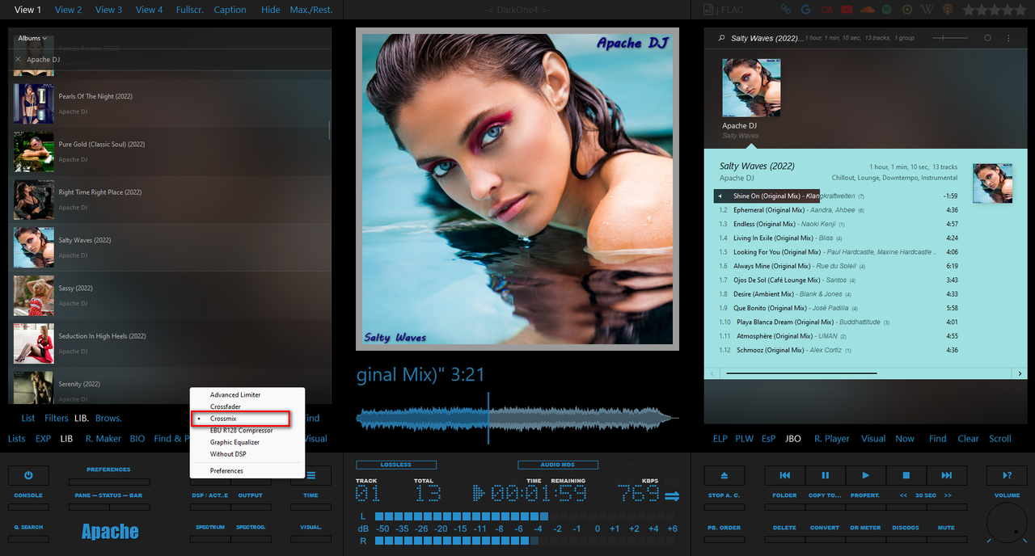Switch to View 3
Screen dimensions: 1035x556
coord(108,10)
